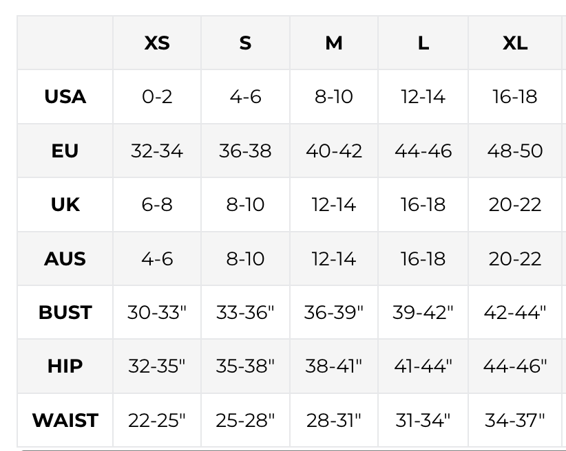Click the XS column header
This screenshot has height=451, width=566.
pyautogui.click(x=157, y=43)
